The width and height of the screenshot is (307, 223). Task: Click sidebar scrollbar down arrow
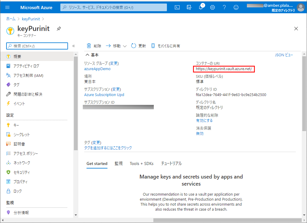coord(76,215)
